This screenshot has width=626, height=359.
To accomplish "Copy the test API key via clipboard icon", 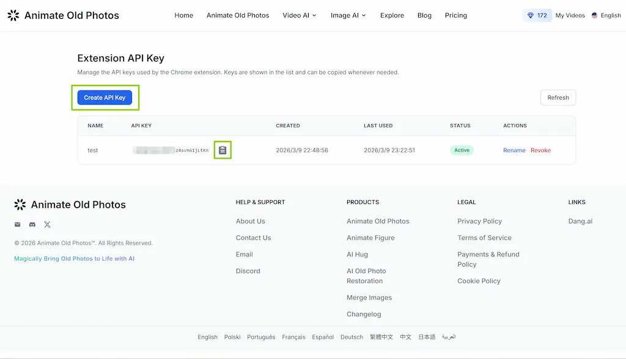I will click(223, 150).
